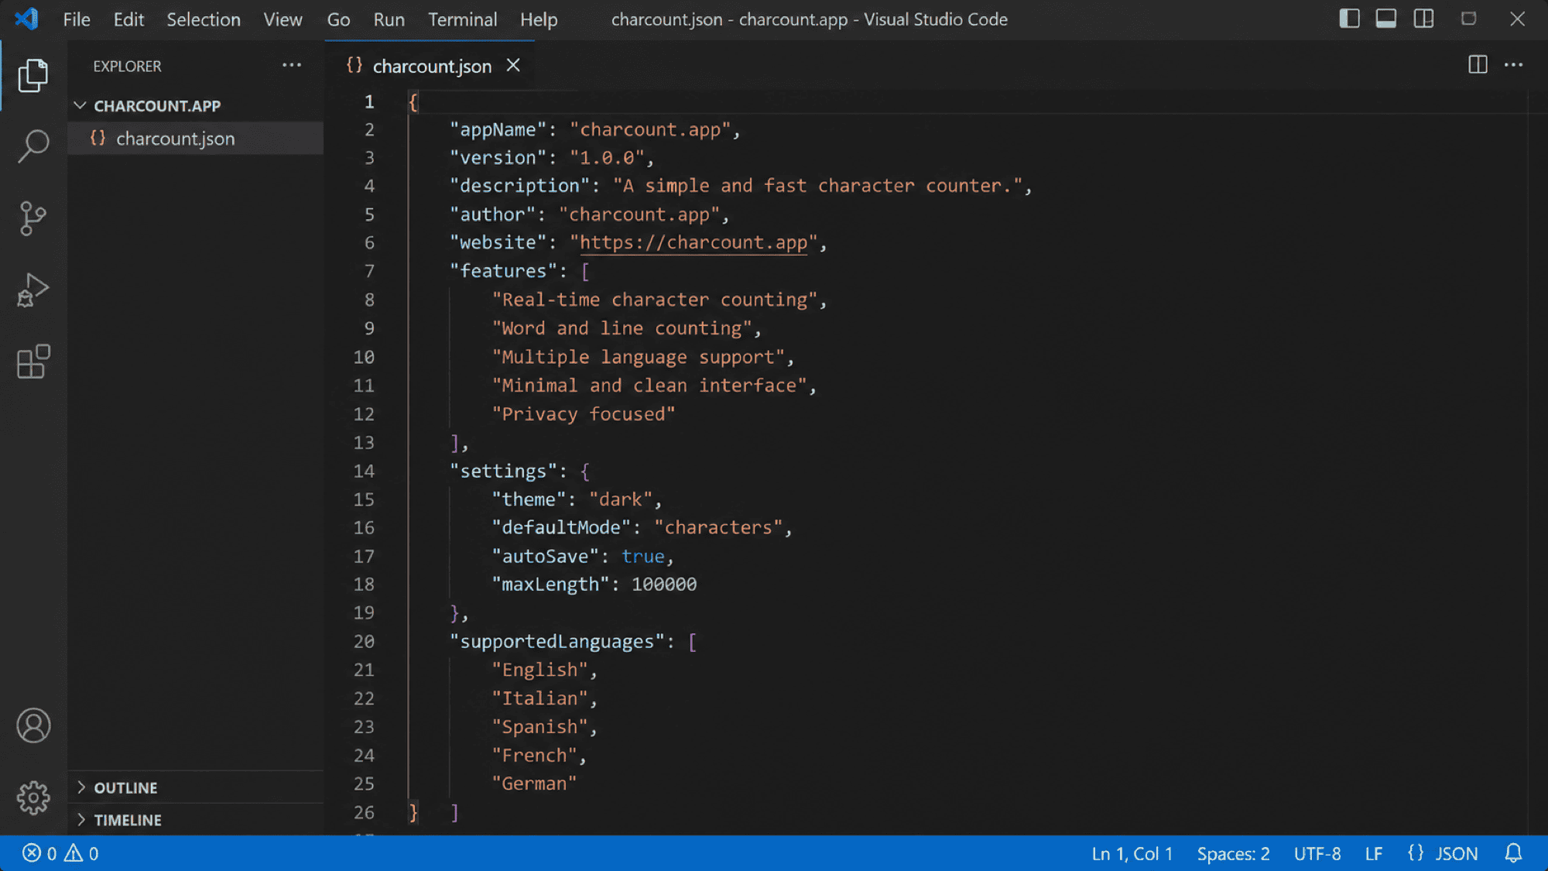Viewport: 1548px width, 871px height.
Task: Click the "German" string
Action: pyautogui.click(x=534, y=784)
